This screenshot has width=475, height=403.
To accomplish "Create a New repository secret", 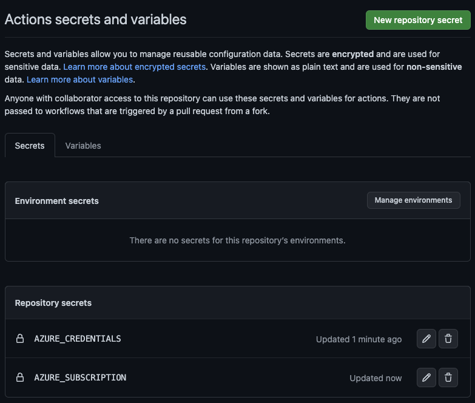I will pos(418,20).
